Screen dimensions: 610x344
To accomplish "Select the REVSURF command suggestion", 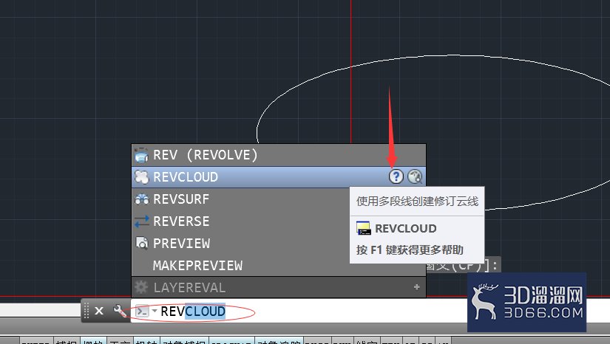I will coord(241,199).
